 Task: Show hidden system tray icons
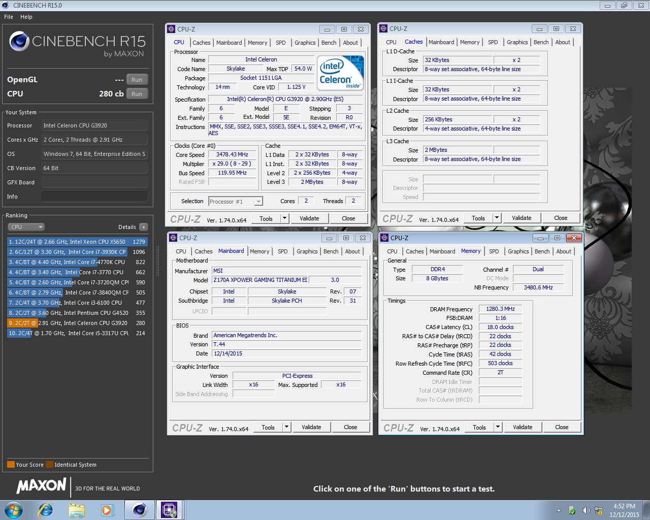[x=559, y=510]
